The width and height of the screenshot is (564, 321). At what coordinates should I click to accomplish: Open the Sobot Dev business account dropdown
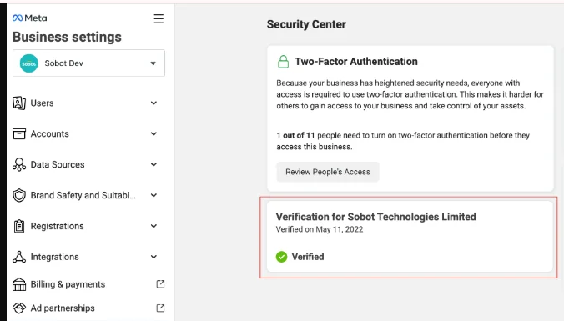pos(88,63)
